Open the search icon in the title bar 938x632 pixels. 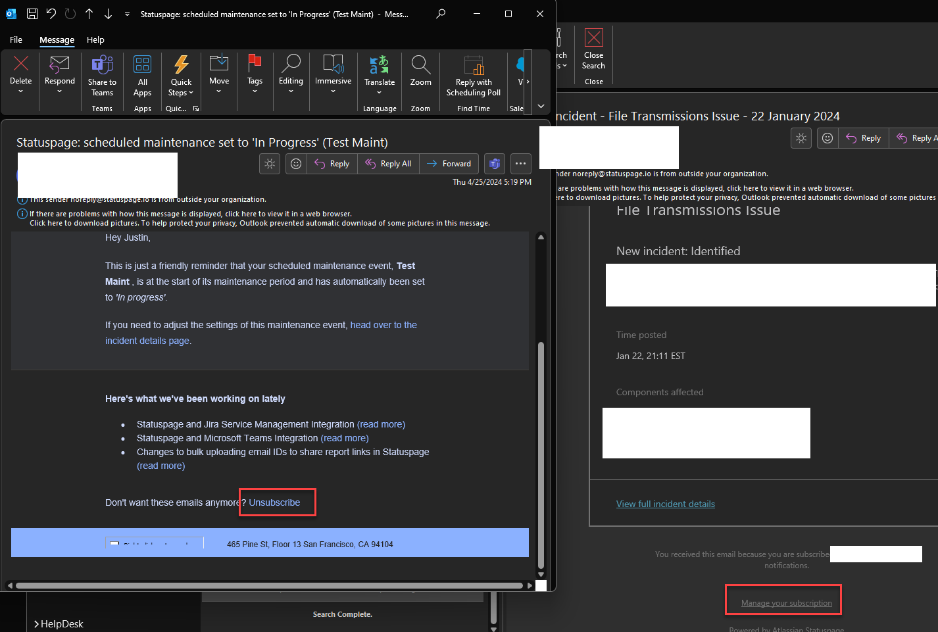click(x=441, y=14)
